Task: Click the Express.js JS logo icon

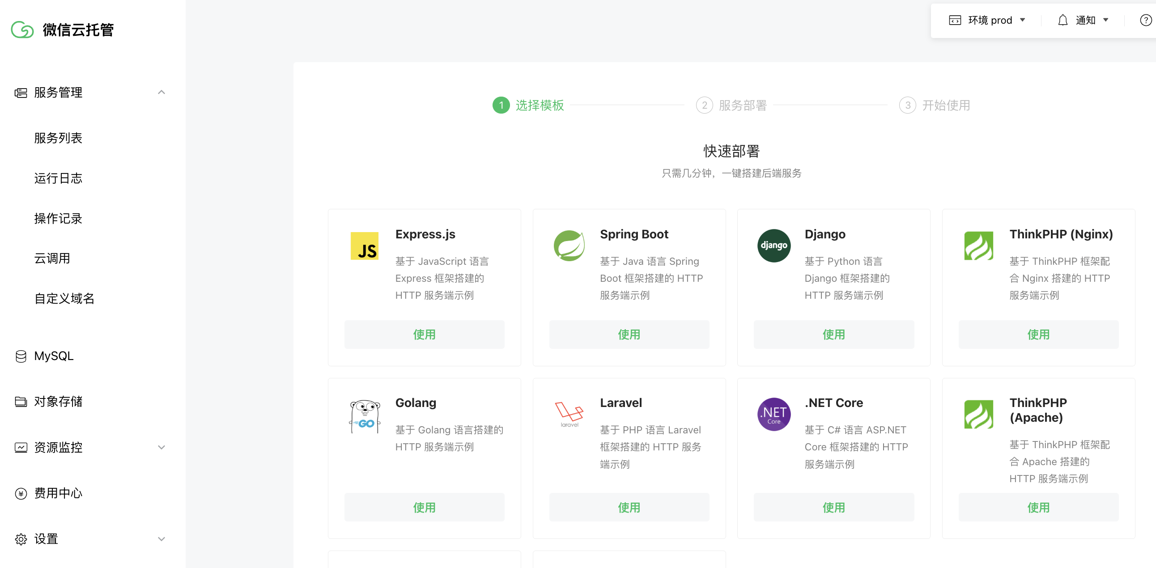Action: (x=364, y=246)
